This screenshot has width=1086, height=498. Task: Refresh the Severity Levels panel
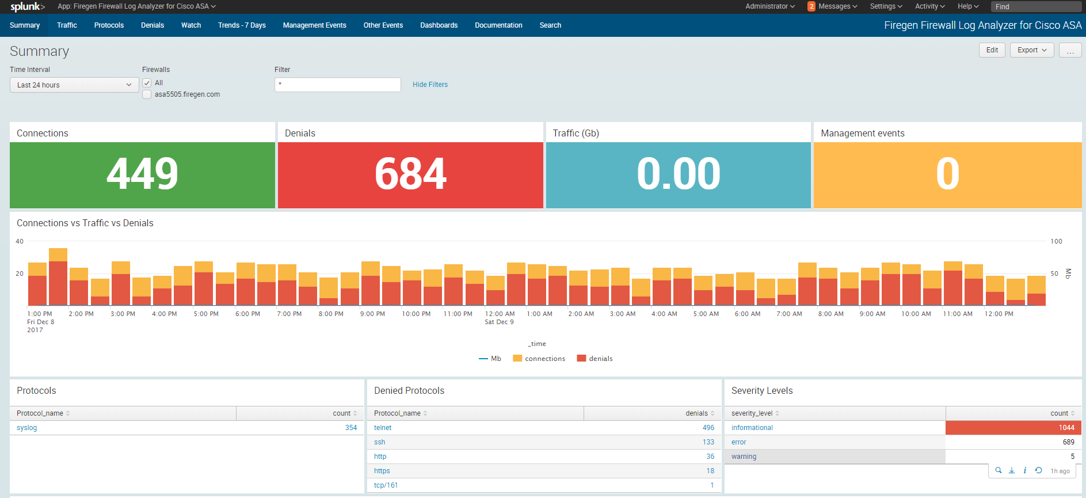tap(1038, 470)
